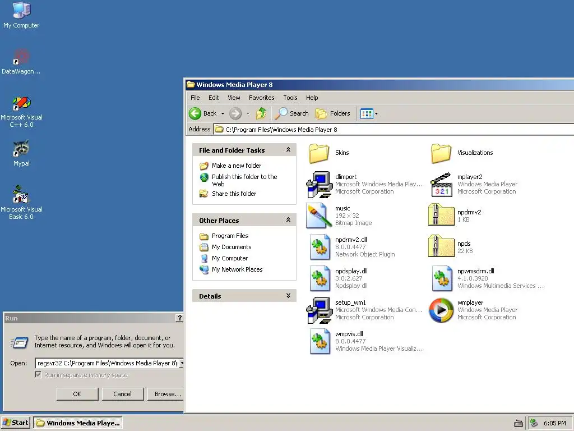Open the View menu

[234, 98]
